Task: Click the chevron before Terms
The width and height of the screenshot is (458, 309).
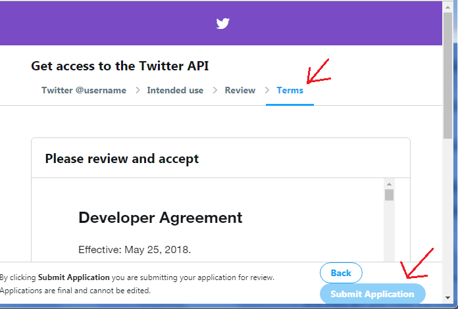Action: coord(267,90)
